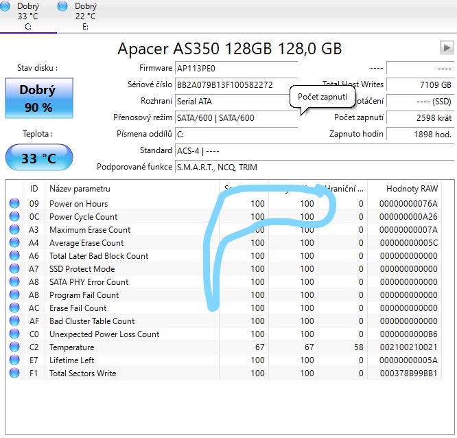The height and width of the screenshot is (438, 457).
Task: Click the Total Sectors Write status icon
Action: (x=14, y=373)
